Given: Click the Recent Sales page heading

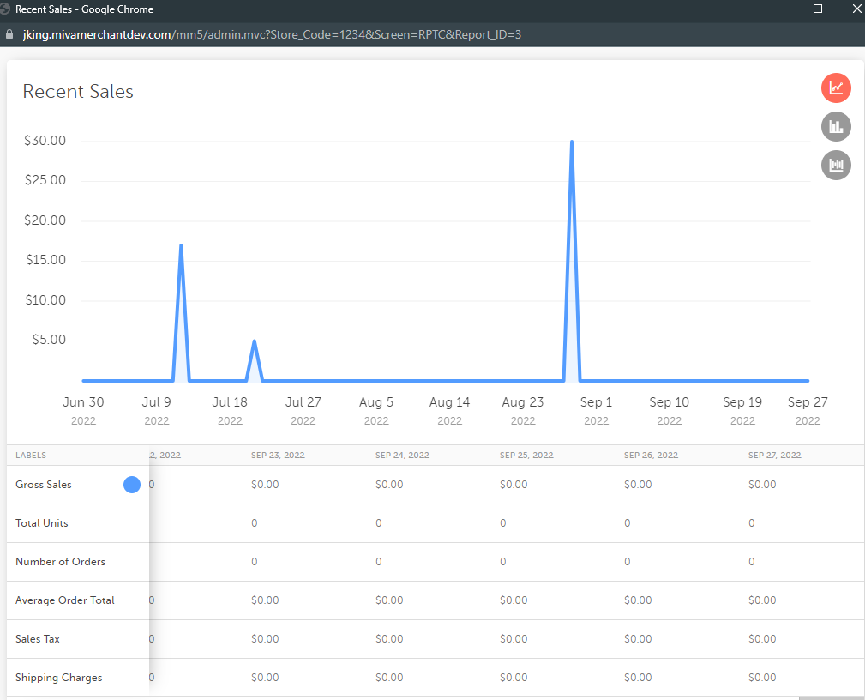Looking at the screenshot, I should click(x=77, y=91).
